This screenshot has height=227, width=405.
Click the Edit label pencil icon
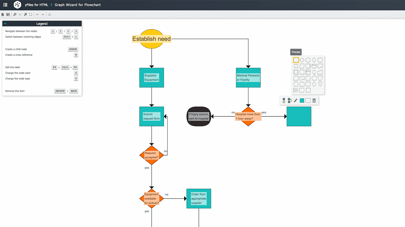(296, 100)
